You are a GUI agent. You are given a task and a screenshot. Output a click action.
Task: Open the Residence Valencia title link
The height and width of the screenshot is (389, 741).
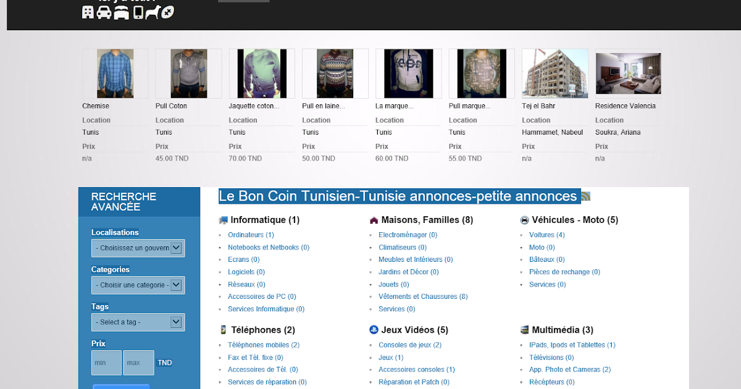point(626,106)
